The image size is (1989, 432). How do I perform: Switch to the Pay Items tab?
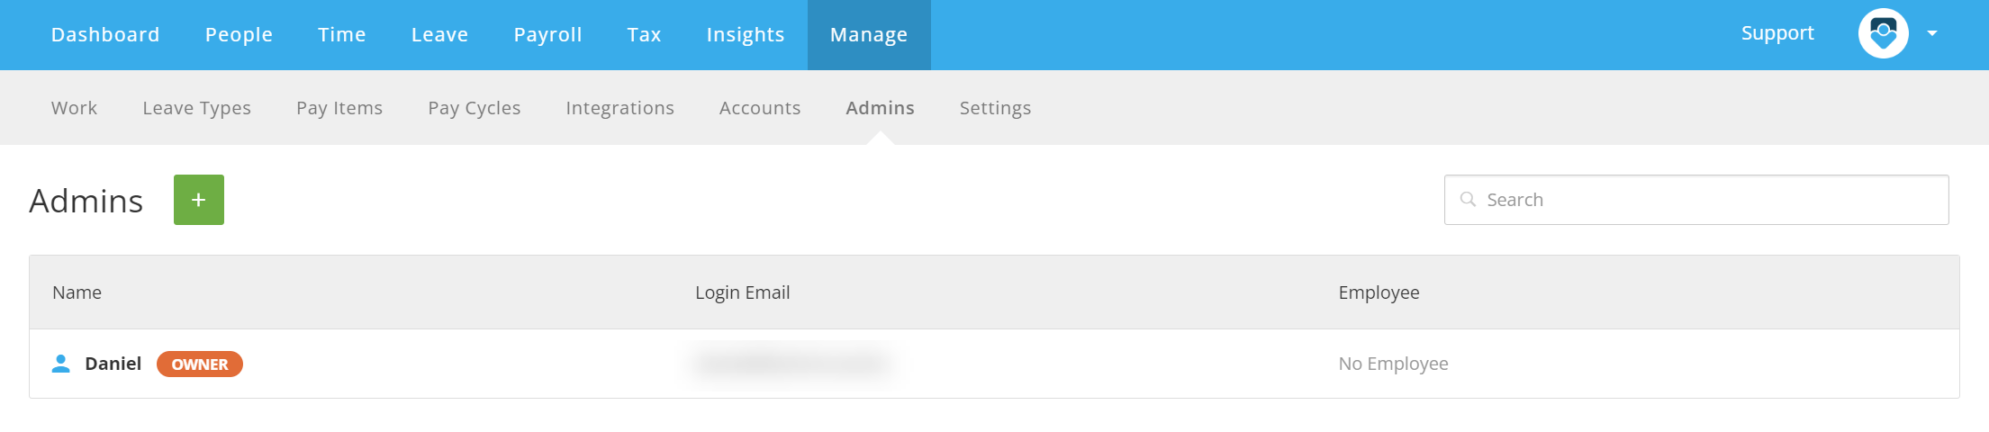pyautogui.click(x=339, y=108)
